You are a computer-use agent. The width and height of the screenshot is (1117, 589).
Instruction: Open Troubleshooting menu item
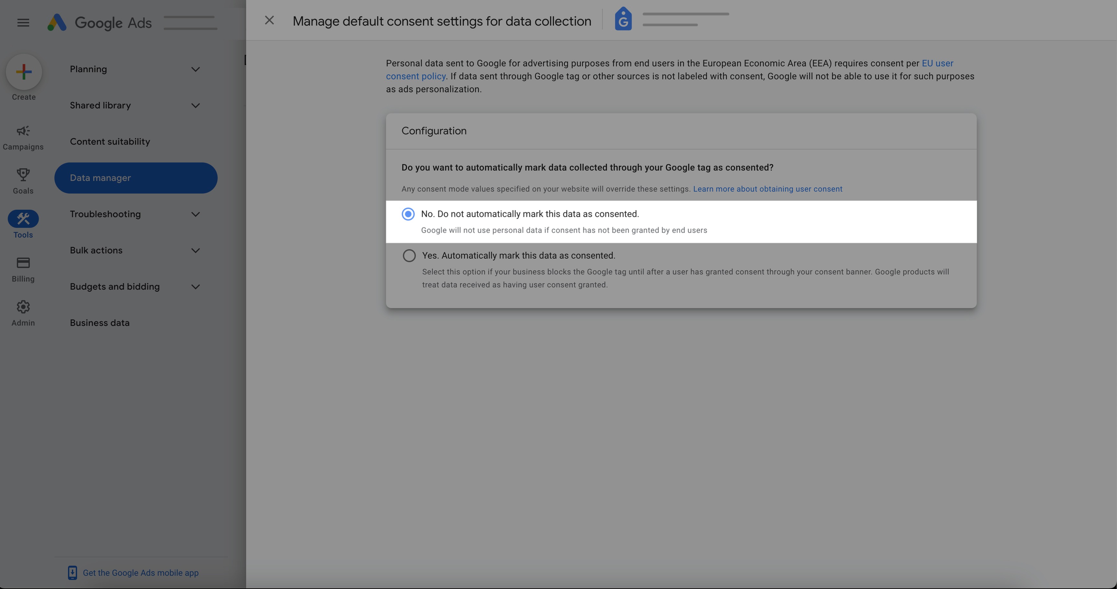tap(136, 215)
